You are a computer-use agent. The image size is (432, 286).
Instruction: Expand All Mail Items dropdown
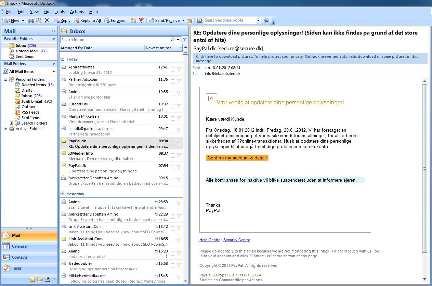[x=54, y=71]
